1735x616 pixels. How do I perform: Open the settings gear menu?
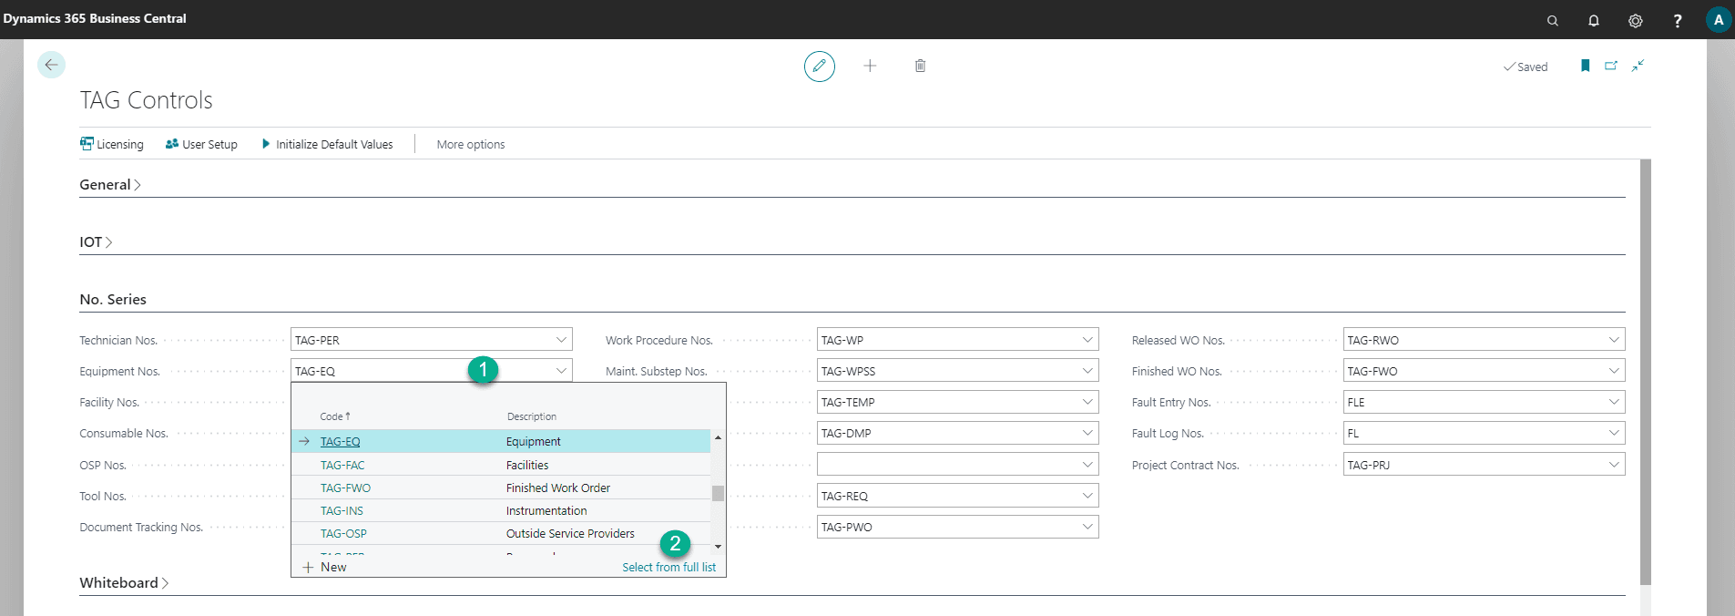[1636, 20]
